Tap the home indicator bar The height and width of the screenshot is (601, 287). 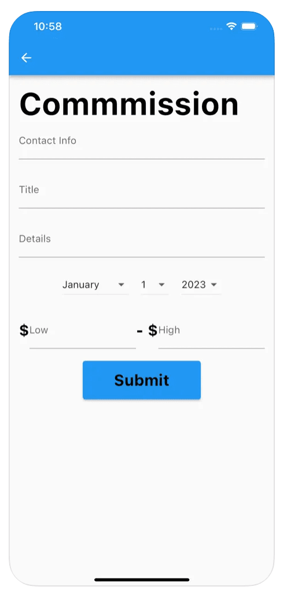142,580
